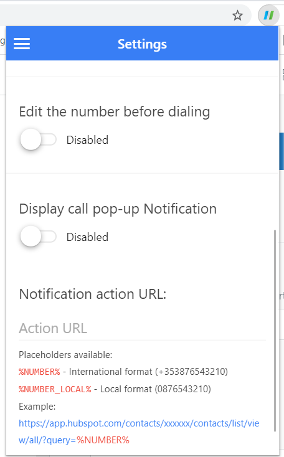Click the green-blue extension icon in toolbar
This screenshot has width=284, height=457.
pos(268,16)
